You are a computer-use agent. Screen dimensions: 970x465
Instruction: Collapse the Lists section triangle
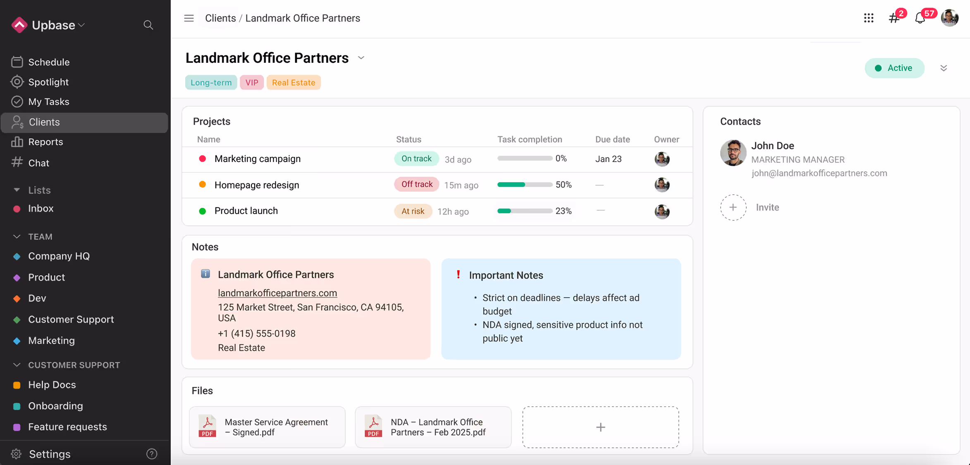tap(17, 190)
